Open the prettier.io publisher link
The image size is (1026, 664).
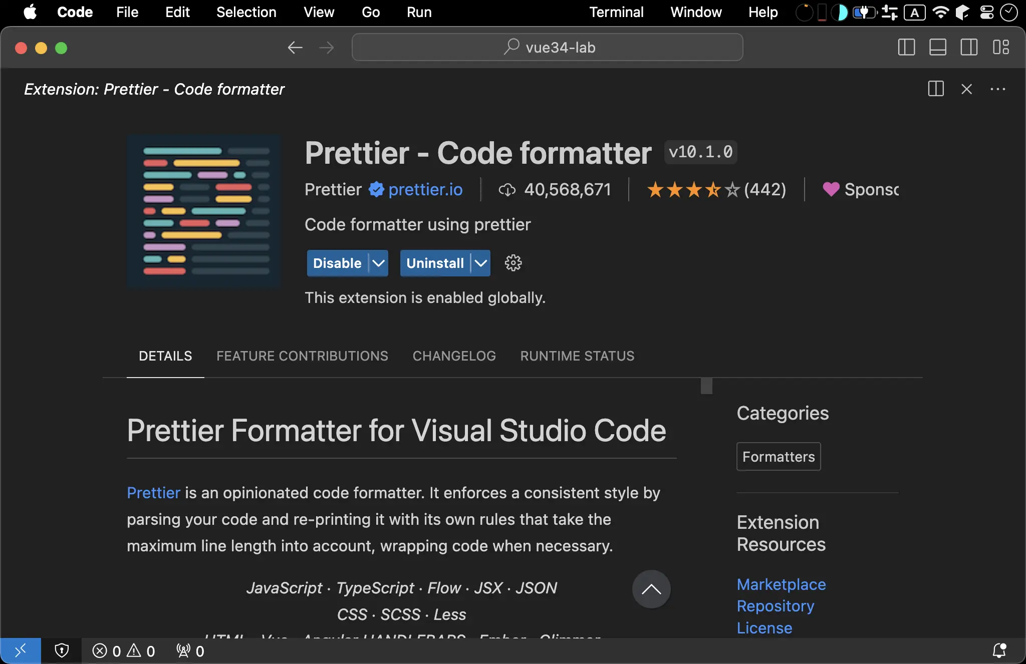[425, 189]
